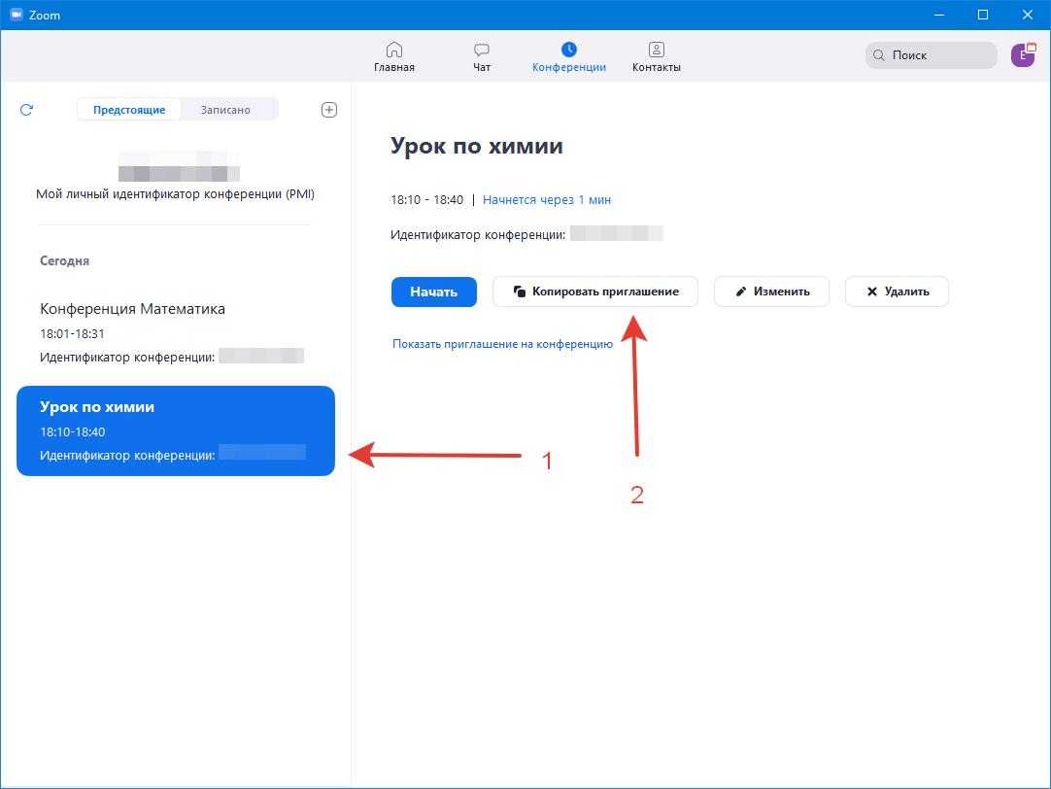Click the Zoom logo in the title bar
Screen dimensions: 1051x789
coord(16,15)
